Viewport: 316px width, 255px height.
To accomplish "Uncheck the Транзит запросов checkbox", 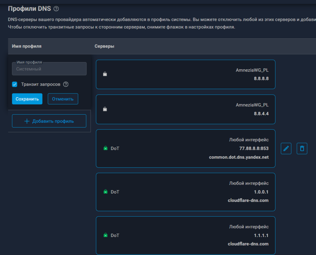I will coord(15,84).
